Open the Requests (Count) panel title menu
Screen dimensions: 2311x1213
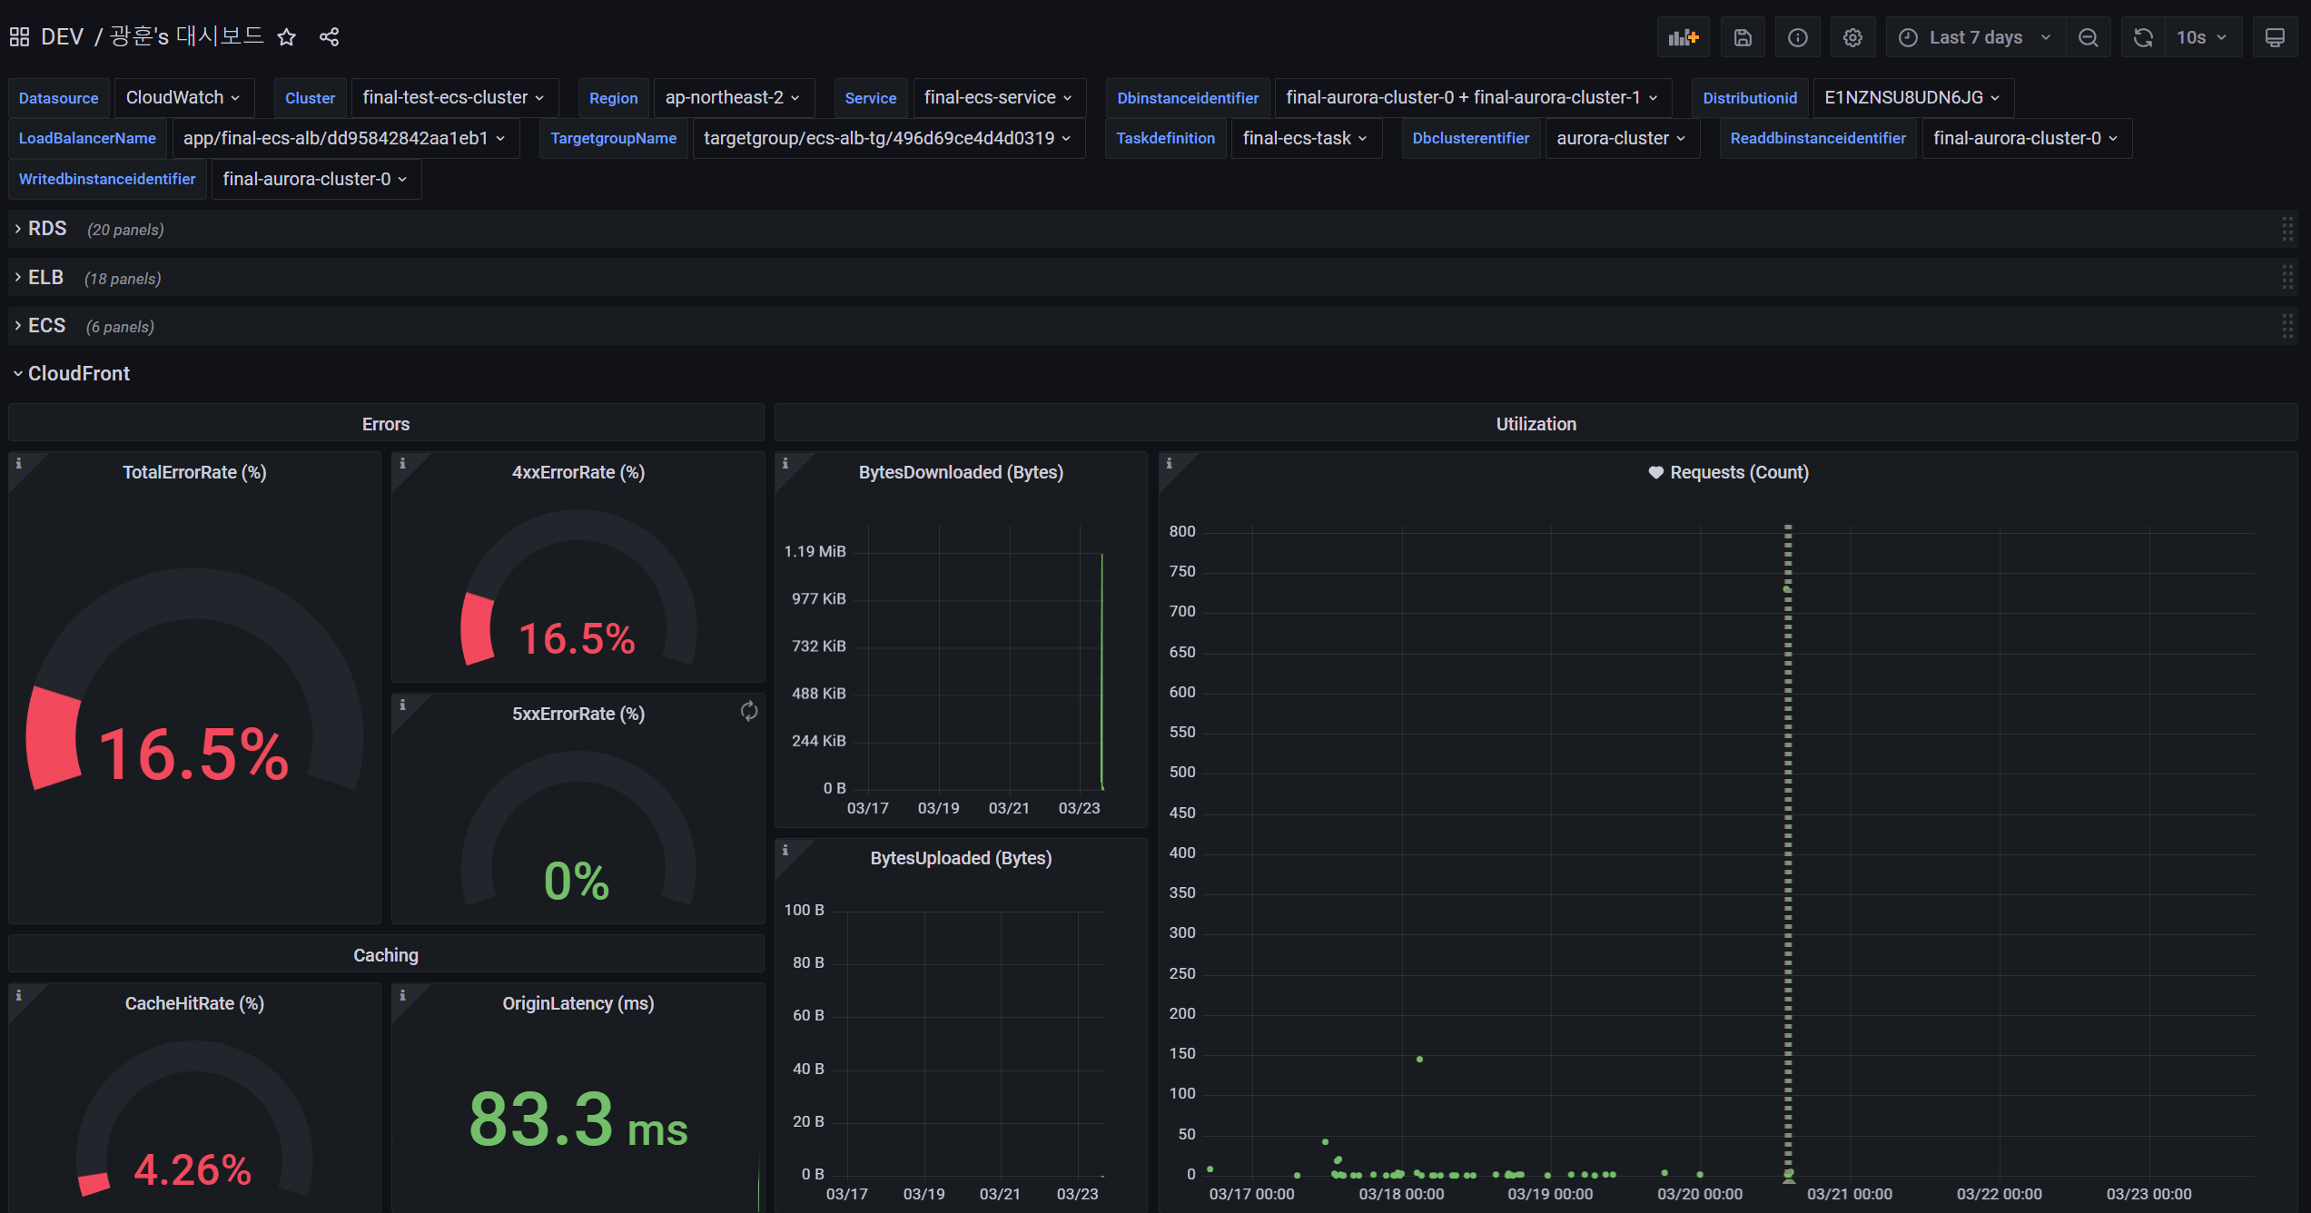point(1738,472)
